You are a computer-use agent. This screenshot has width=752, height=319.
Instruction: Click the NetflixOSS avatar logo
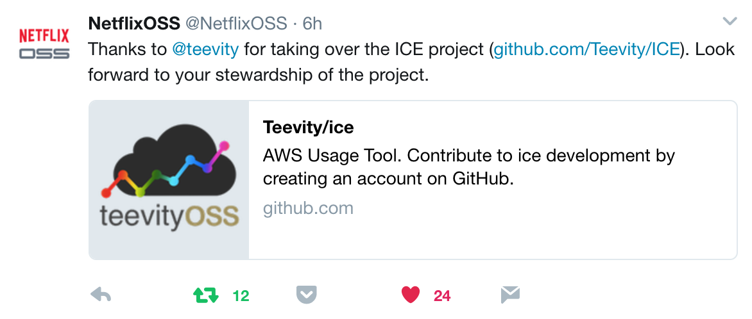click(x=44, y=44)
